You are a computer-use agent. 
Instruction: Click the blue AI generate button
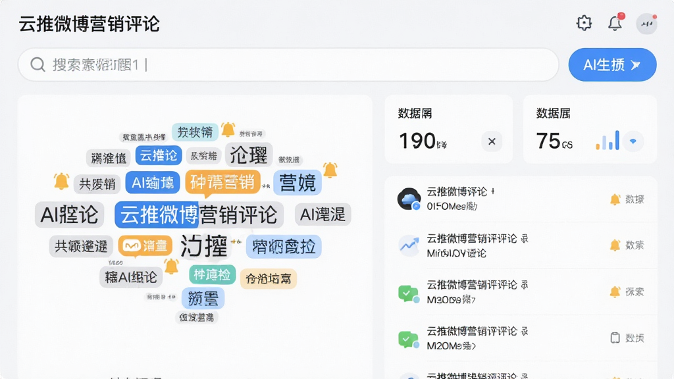click(x=612, y=64)
